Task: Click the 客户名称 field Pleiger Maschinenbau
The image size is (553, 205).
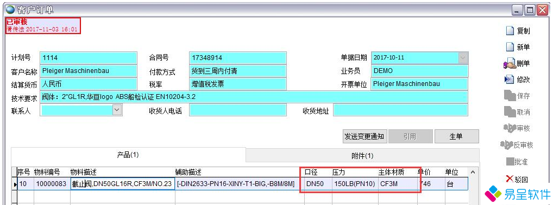Action: [x=88, y=70]
